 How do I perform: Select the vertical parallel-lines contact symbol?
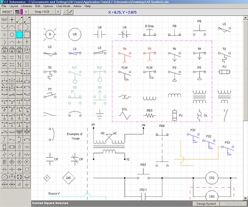tap(27, 57)
